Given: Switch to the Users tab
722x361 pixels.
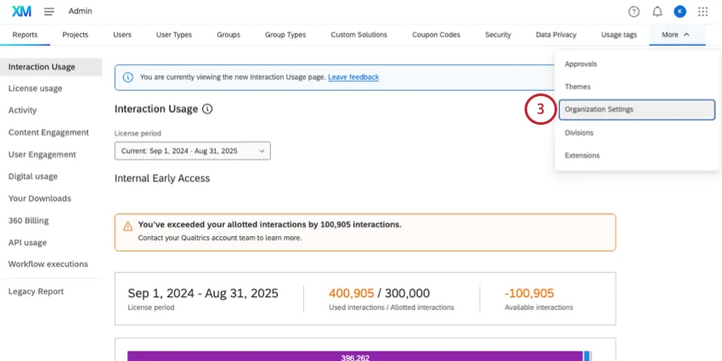Looking at the screenshot, I should (x=122, y=35).
